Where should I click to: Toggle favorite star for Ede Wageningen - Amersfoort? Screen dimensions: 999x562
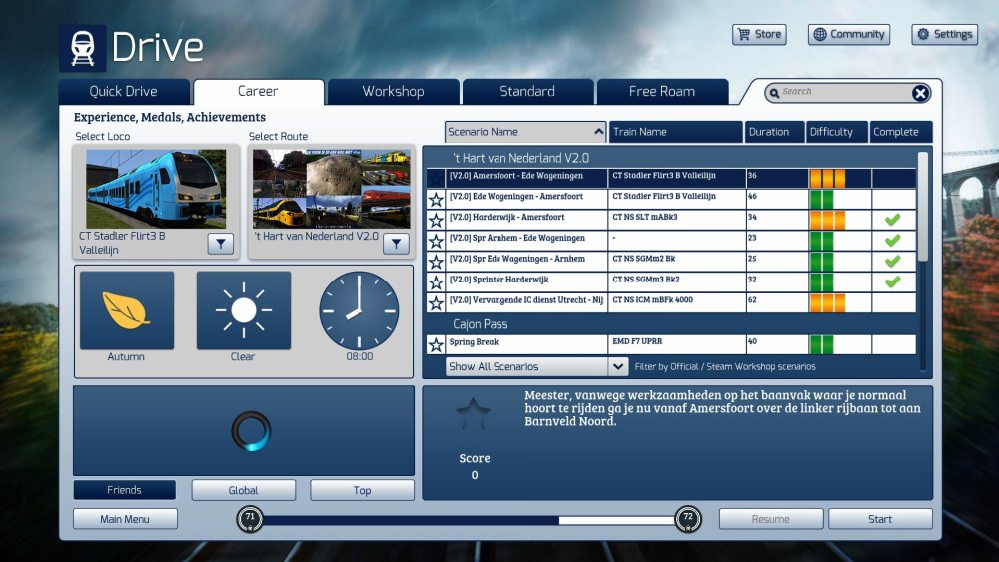click(436, 200)
